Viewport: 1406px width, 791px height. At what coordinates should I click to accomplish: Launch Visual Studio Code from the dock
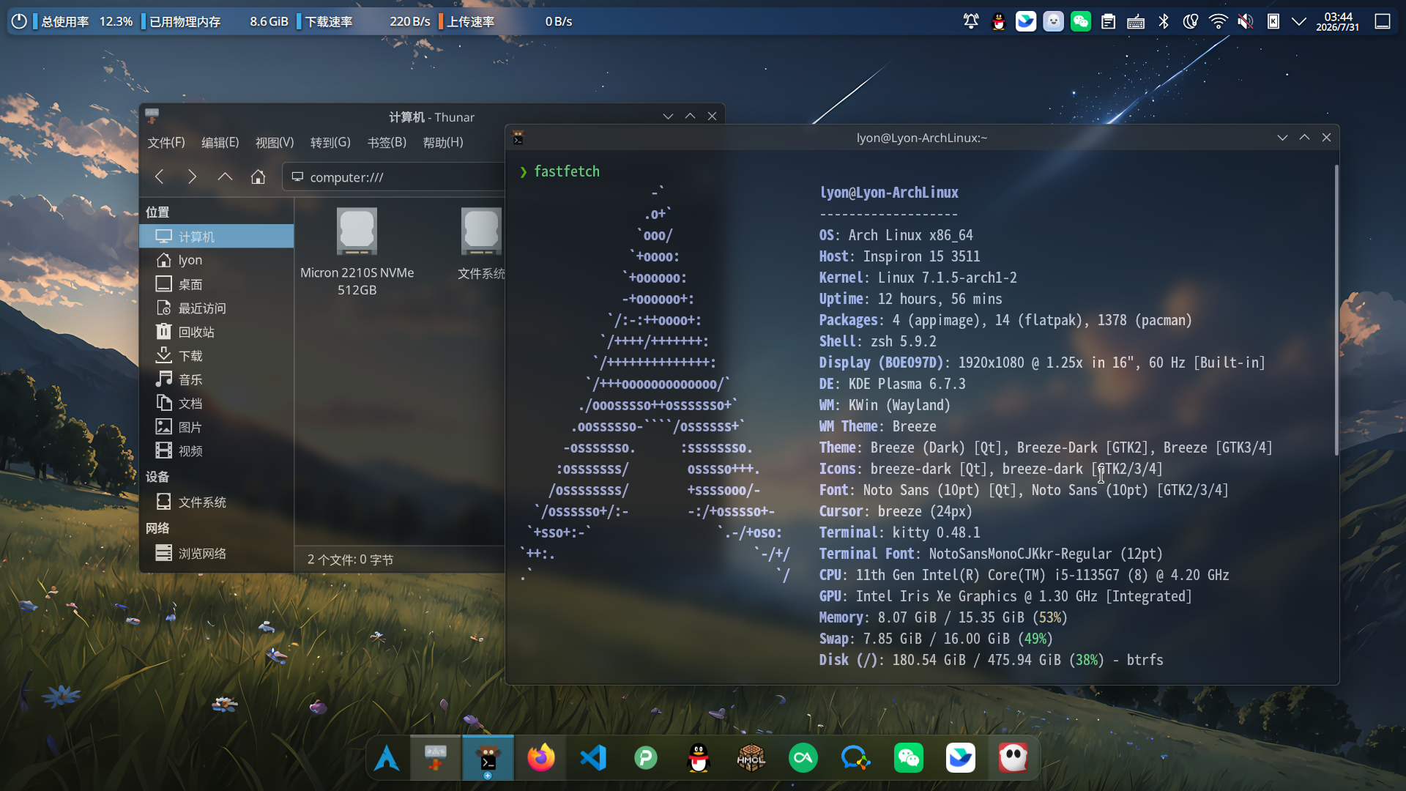[x=593, y=758]
